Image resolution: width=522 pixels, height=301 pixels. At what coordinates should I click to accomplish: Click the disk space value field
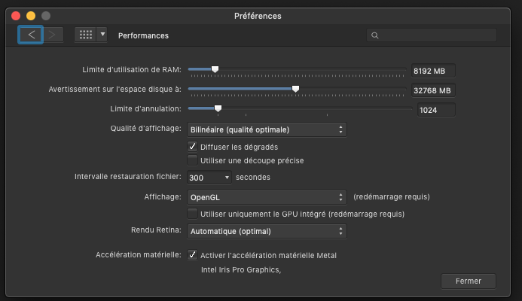click(434, 90)
